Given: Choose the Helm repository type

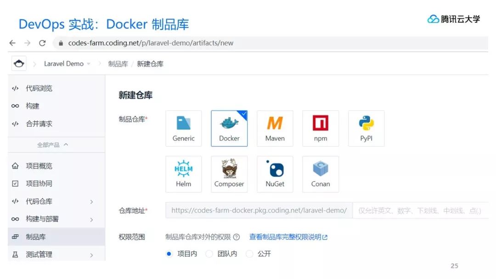Looking at the screenshot, I should click(x=183, y=174).
